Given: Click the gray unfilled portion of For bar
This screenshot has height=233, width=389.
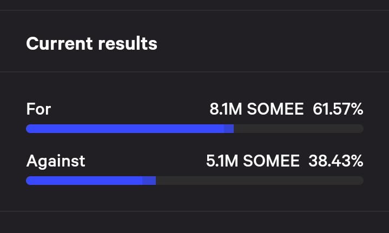Looking at the screenshot, I should (x=299, y=129).
